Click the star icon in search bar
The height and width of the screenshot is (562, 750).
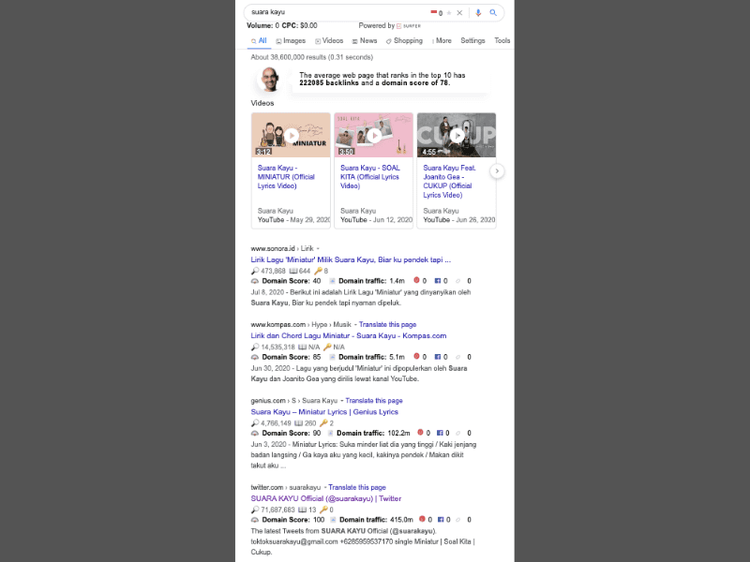(x=449, y=13)
